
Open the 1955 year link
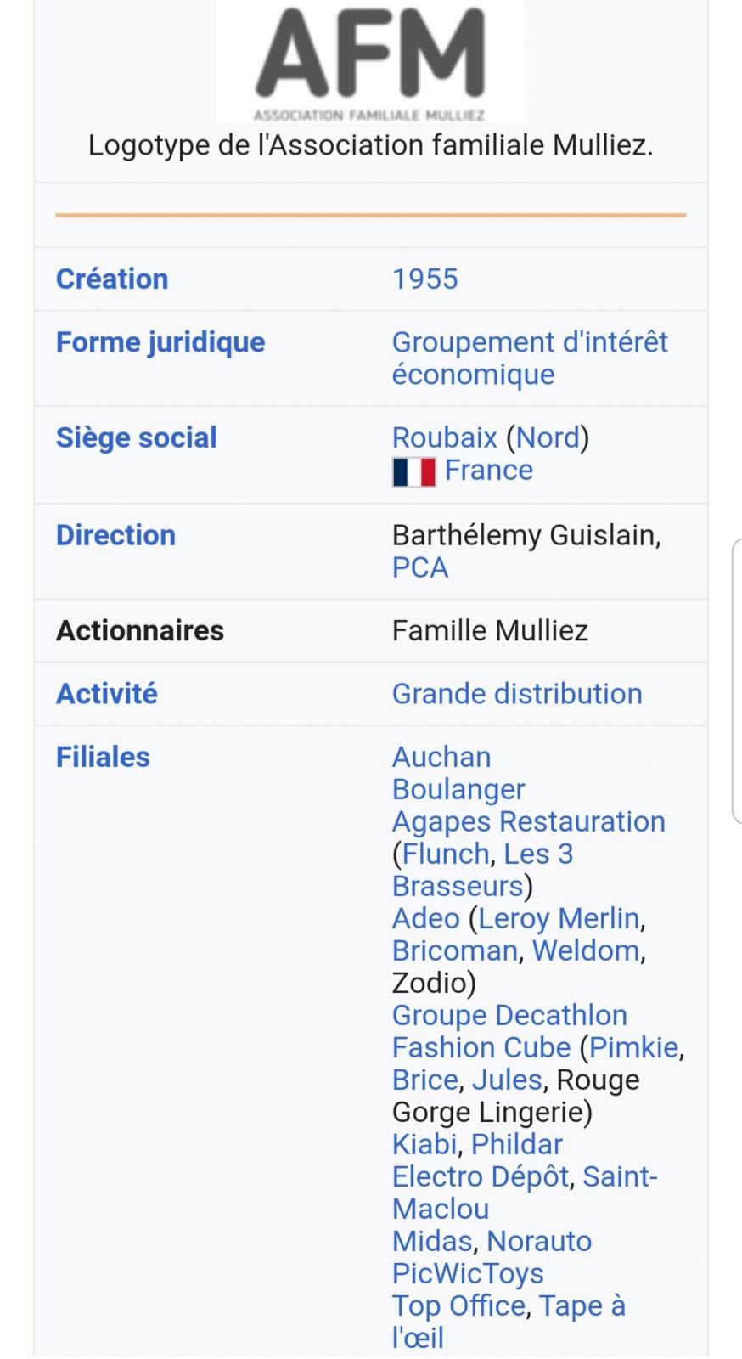point(424,279)
